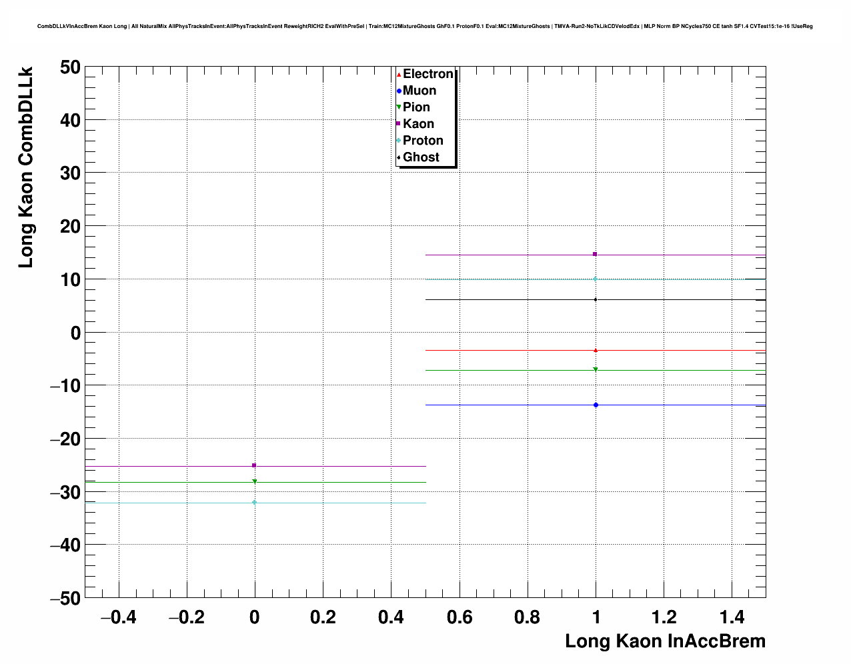Select the purple Kaon square legend marker
This screenshot has width=851, height=664.
click(399, 124)
